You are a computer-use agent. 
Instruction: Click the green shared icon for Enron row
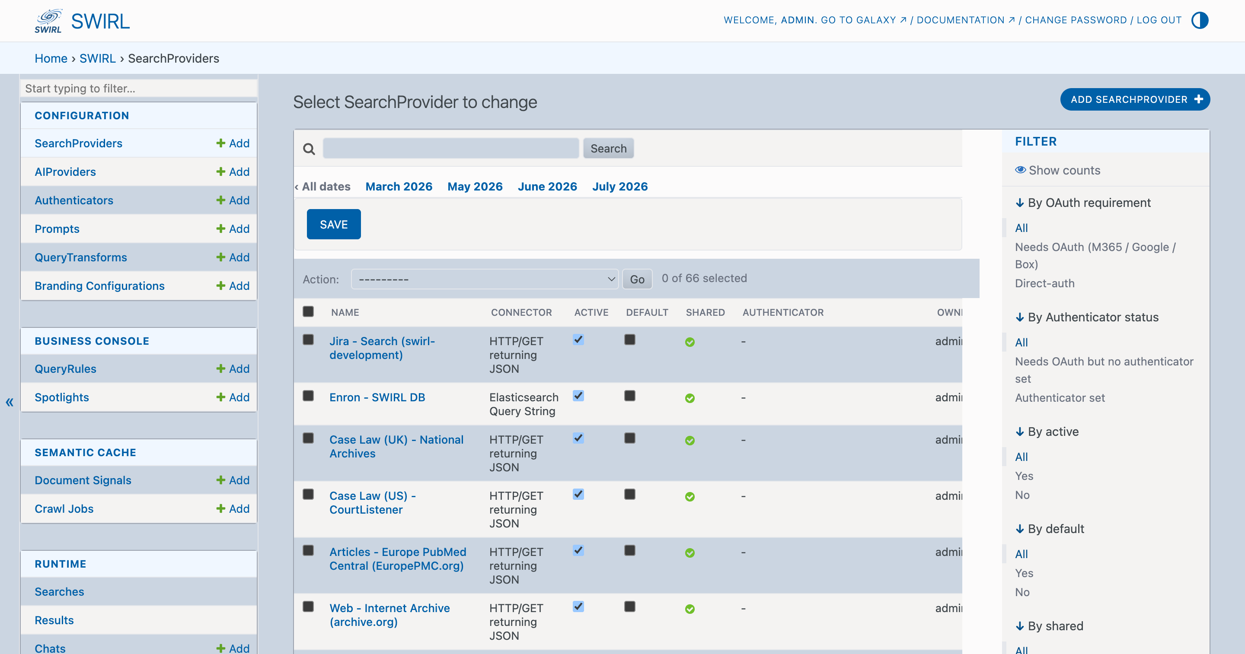click(x=690, y=398)
